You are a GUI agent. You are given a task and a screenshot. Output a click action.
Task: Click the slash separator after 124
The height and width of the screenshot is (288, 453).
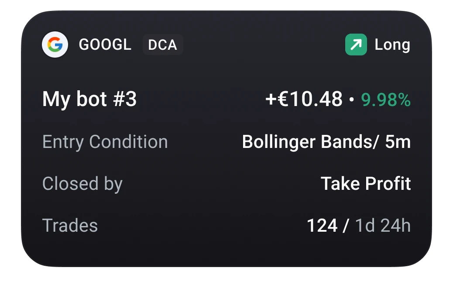(x=346, y=226)
